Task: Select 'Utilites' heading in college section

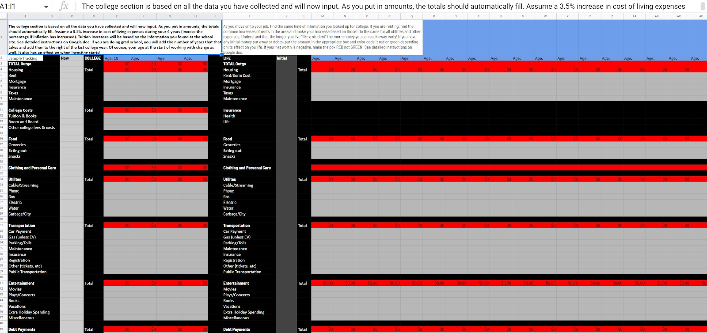Action: 15,179
